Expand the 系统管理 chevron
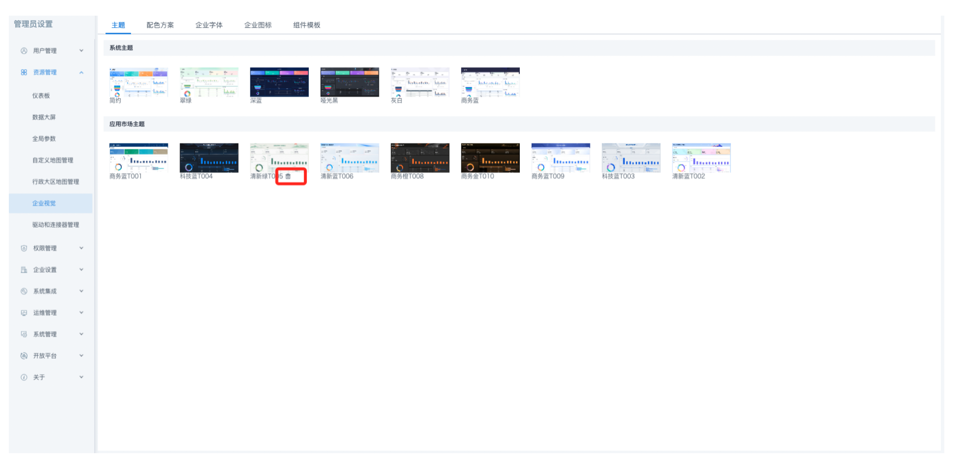The width and height of the screenshot is (960, 462). tap(81, 334)
